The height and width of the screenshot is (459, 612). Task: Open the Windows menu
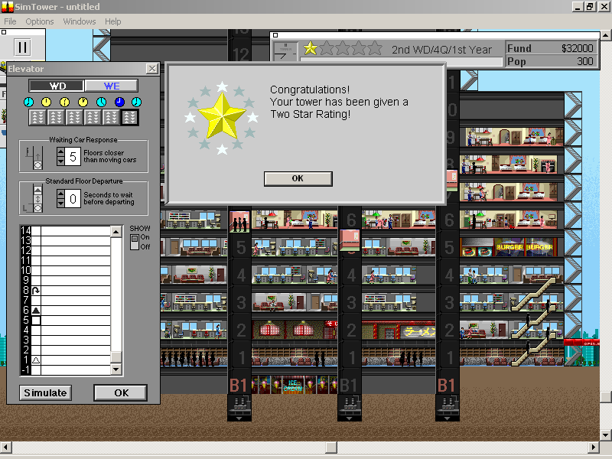[x=80, y=21]
